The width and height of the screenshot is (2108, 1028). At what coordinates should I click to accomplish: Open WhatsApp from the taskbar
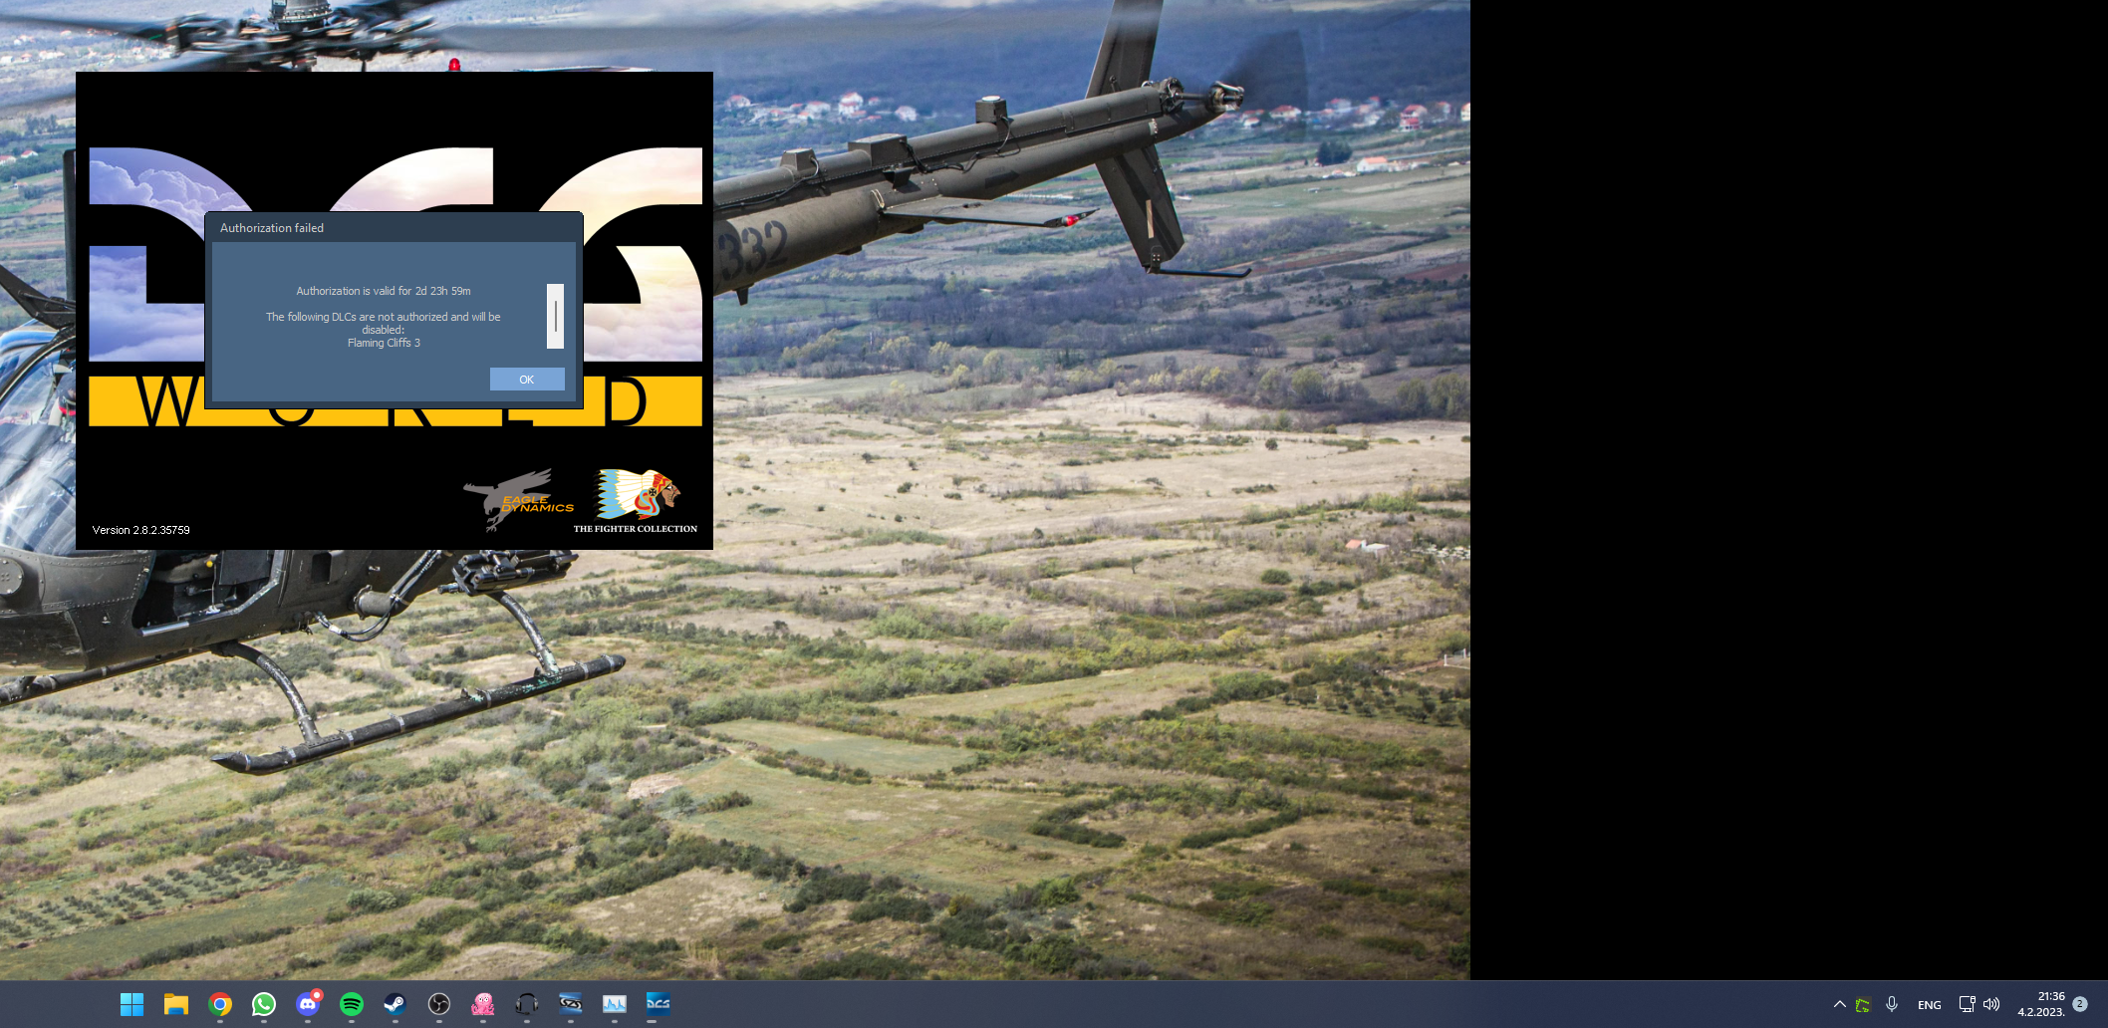pos(264,1004)
